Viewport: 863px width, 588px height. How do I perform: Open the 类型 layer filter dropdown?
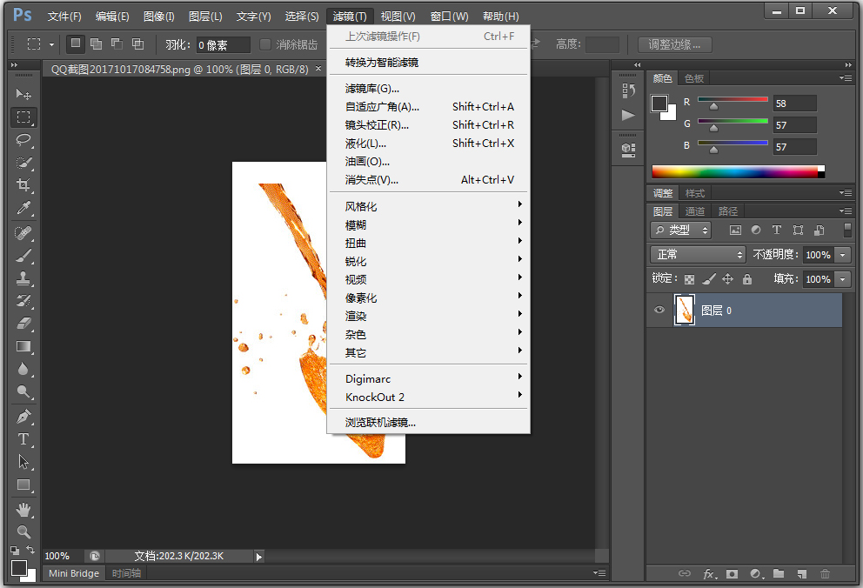click(x=681, y=231)
